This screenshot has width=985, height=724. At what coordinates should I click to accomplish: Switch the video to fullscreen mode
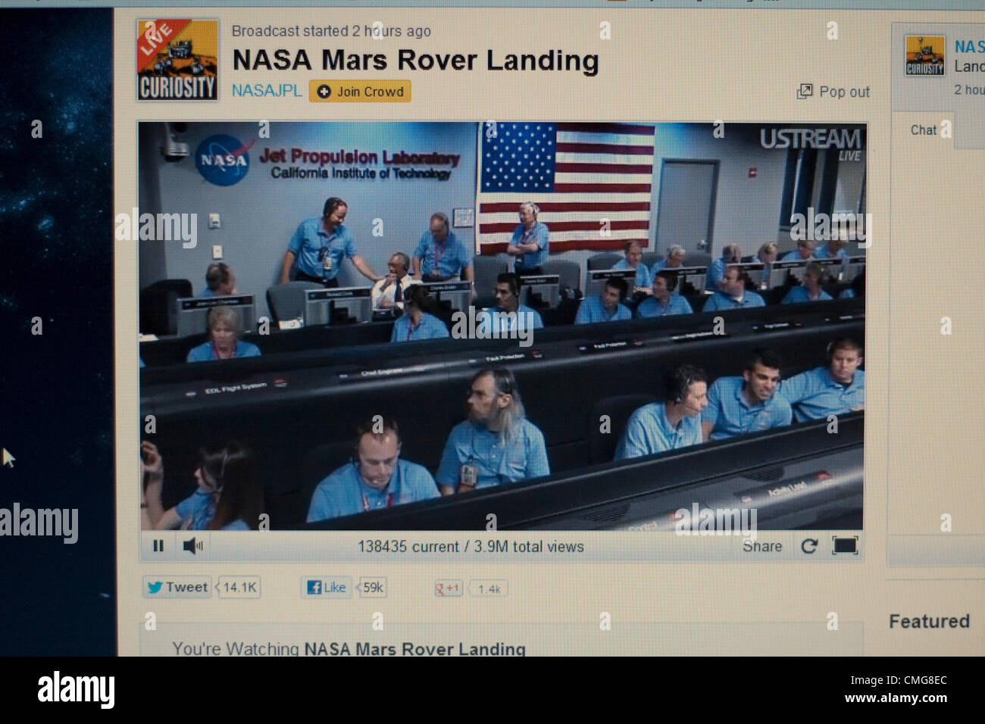pyautogui.click(x=845, y=545)
